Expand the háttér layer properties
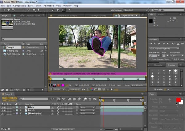185x131 pixels. [x=14, y=110]
